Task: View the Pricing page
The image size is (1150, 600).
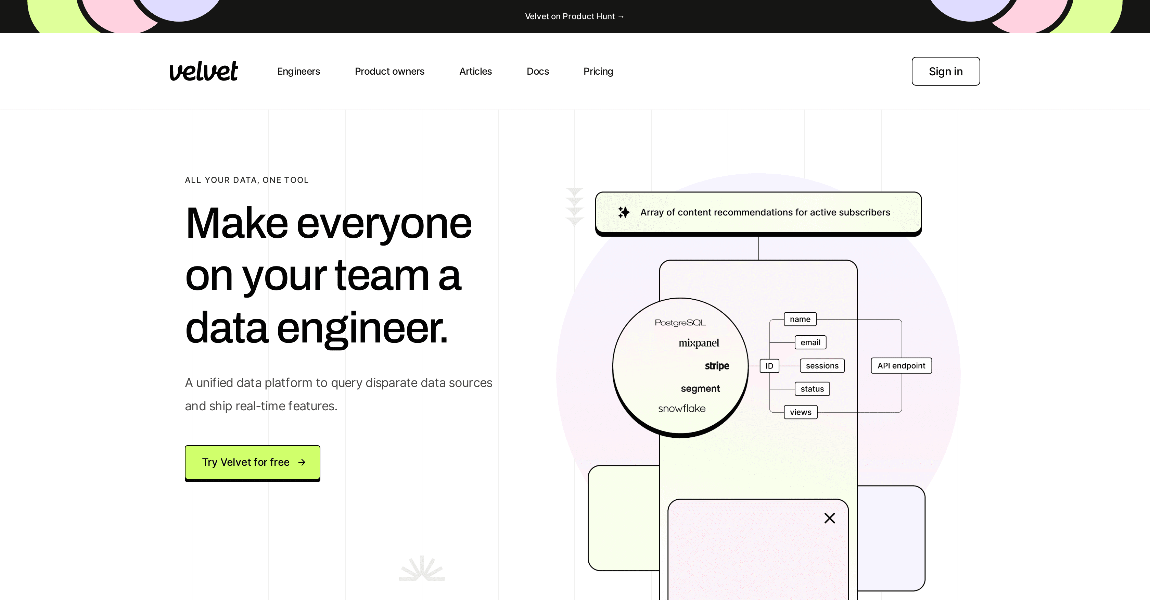Action: pos(598,72)
